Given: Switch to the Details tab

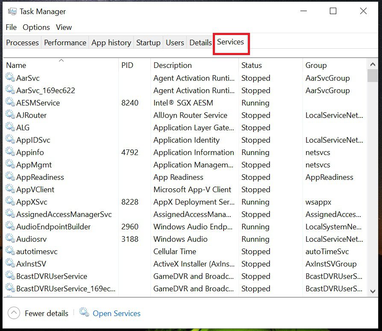Looking at the screenshot, I should 200,43.
